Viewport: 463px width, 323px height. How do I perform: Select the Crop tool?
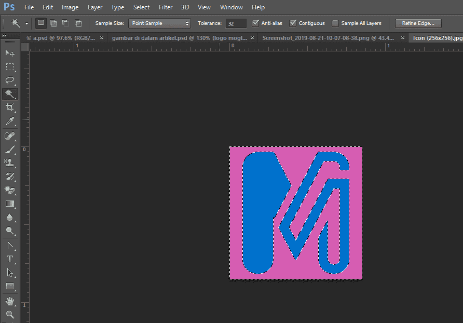coord(10,107)
